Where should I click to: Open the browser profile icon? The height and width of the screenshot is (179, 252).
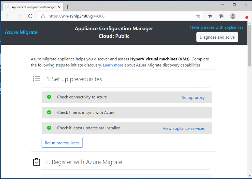(x=233, y=16)
